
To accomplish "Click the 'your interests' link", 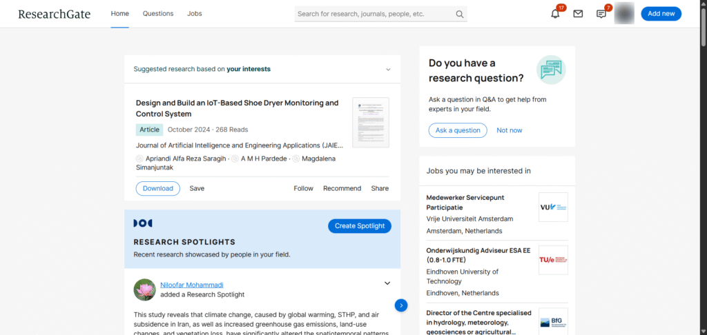I will (x=249, y=69).
